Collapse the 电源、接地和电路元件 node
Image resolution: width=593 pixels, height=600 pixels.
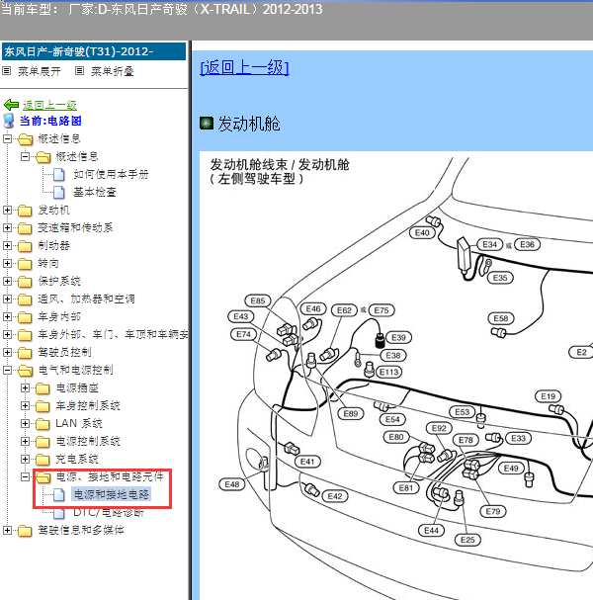click(x=25, y=476)
